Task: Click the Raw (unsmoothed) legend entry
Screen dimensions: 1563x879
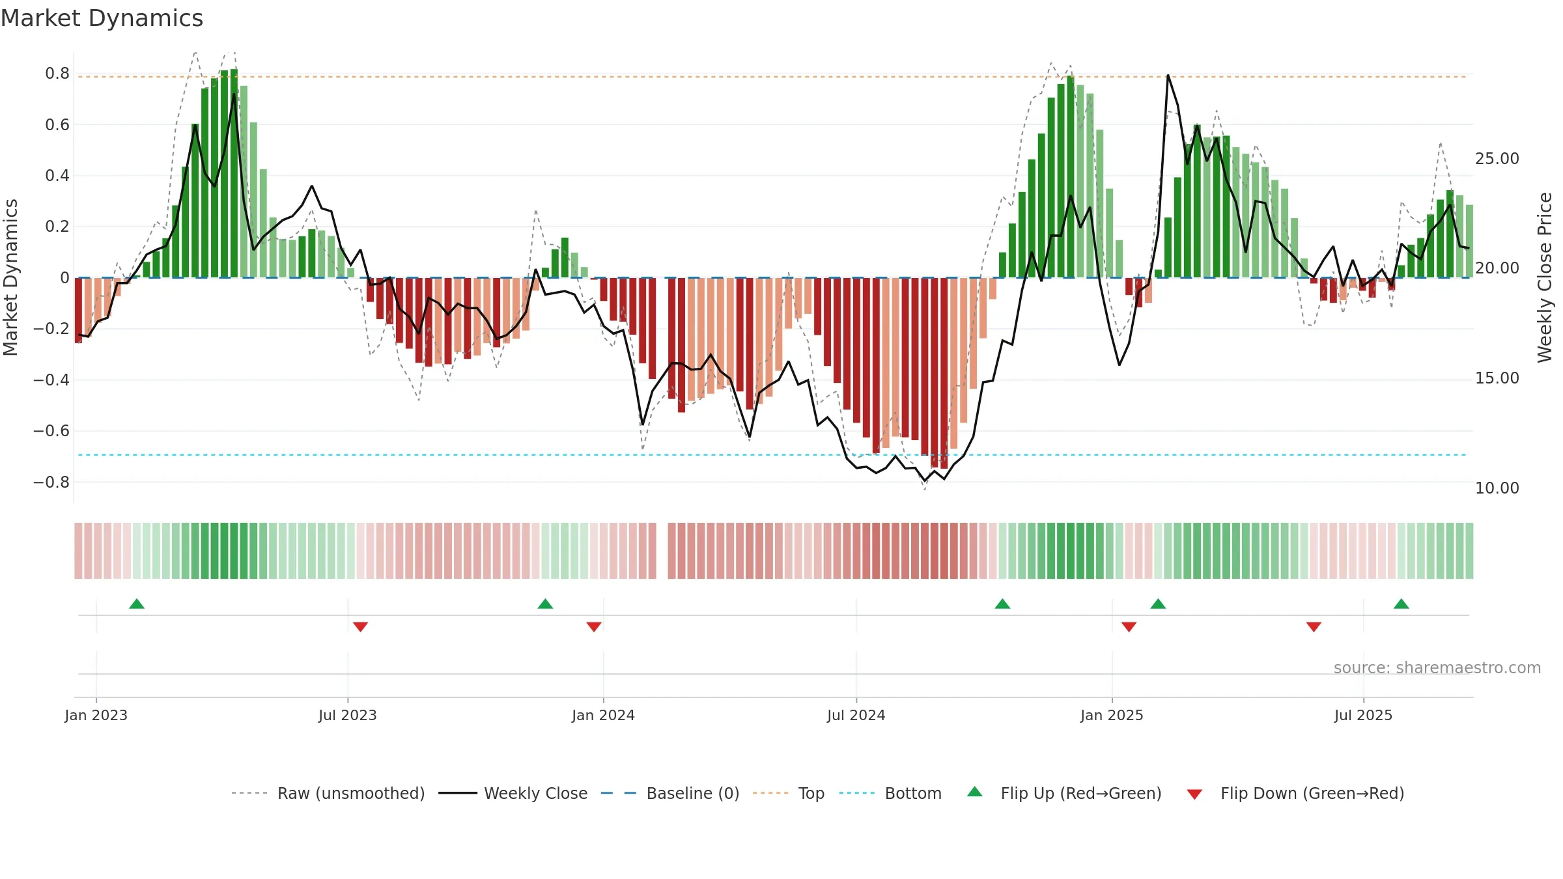Action: 328,793
